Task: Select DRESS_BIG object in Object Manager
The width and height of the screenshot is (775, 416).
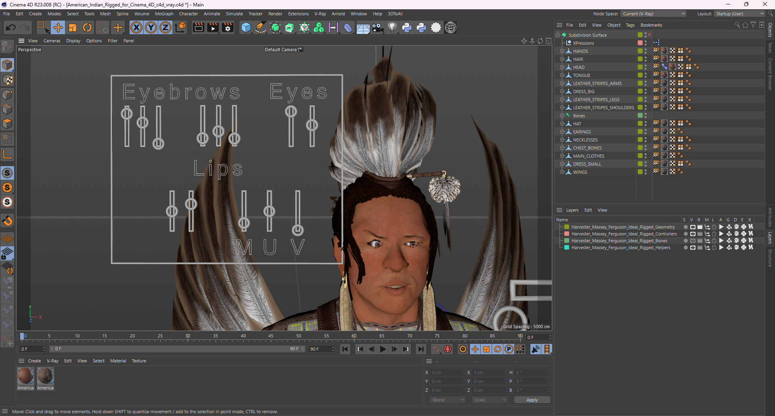Action: click(x=584, y=92)
